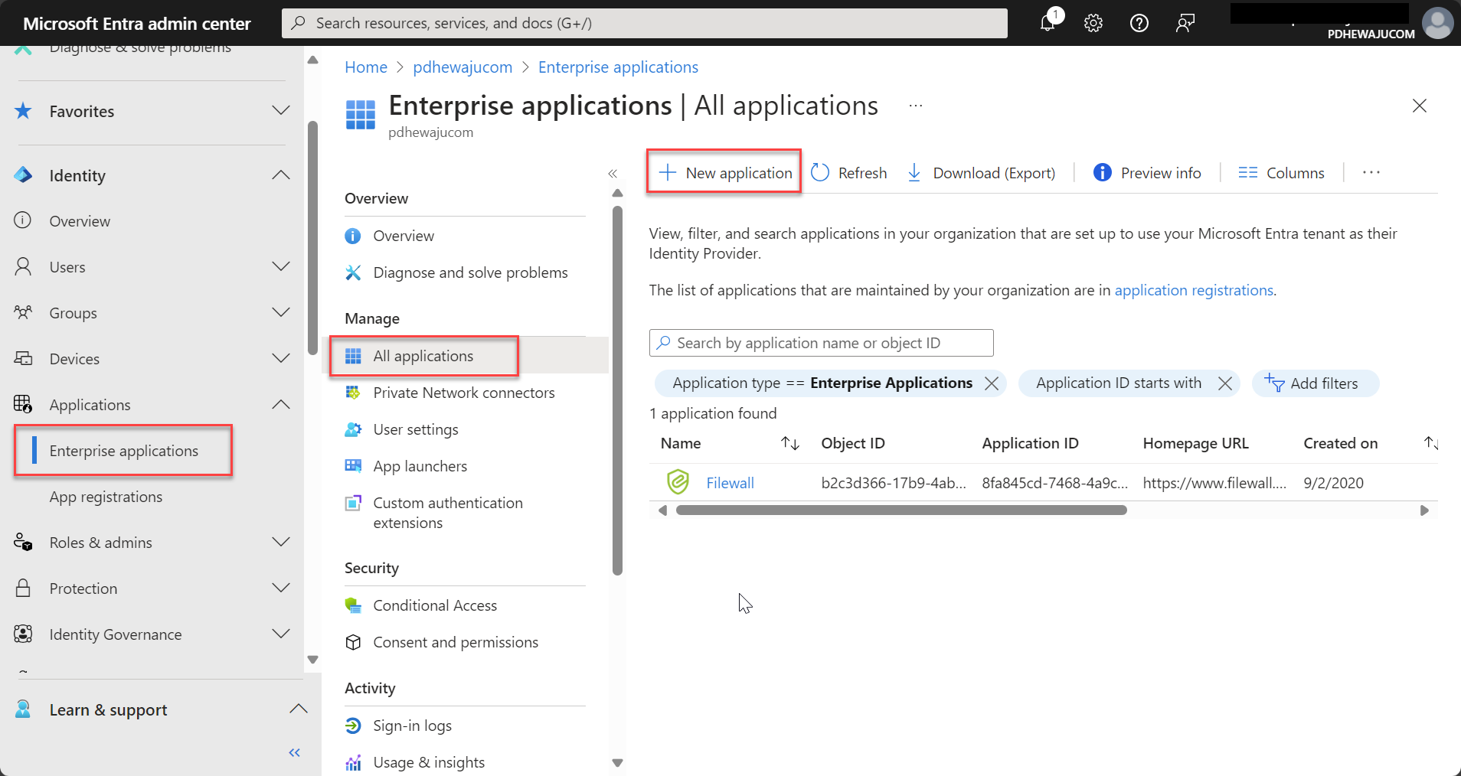The height and width of the screenshot is (776, 1461).
Task: Click the Download (Export) icon
Action: (914, 172)
